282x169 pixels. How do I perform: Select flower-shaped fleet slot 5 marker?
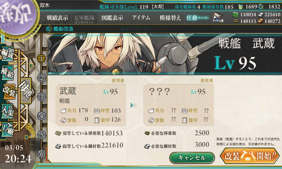42,135
